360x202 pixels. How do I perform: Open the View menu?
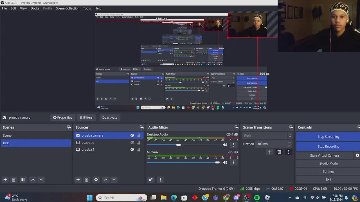click(23, 8)
